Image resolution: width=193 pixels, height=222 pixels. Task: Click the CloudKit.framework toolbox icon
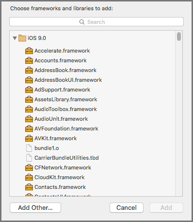[x=29, y=177]
